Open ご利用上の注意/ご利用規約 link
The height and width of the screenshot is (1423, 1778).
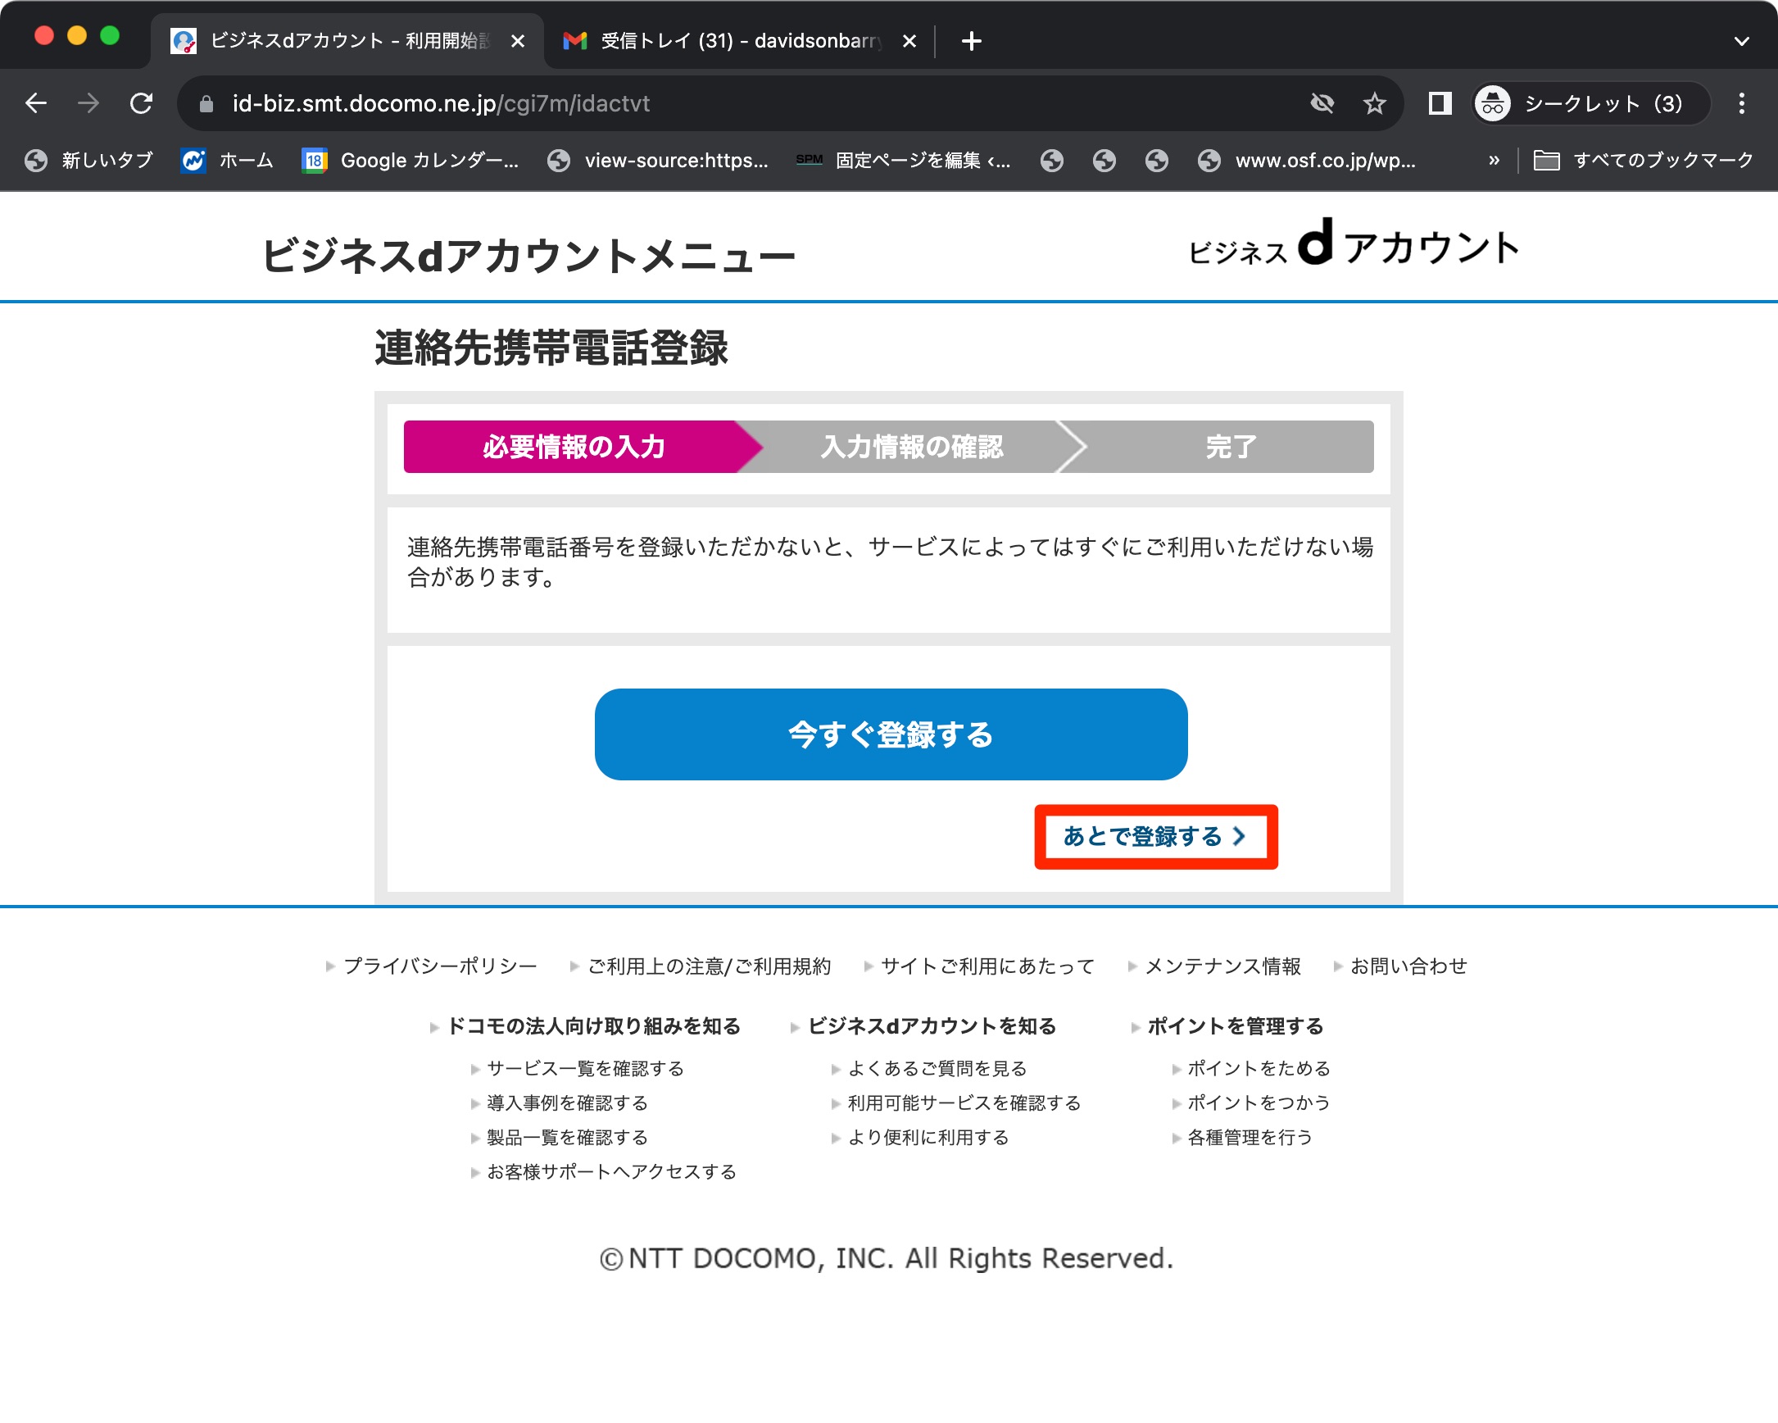point(710,966)
